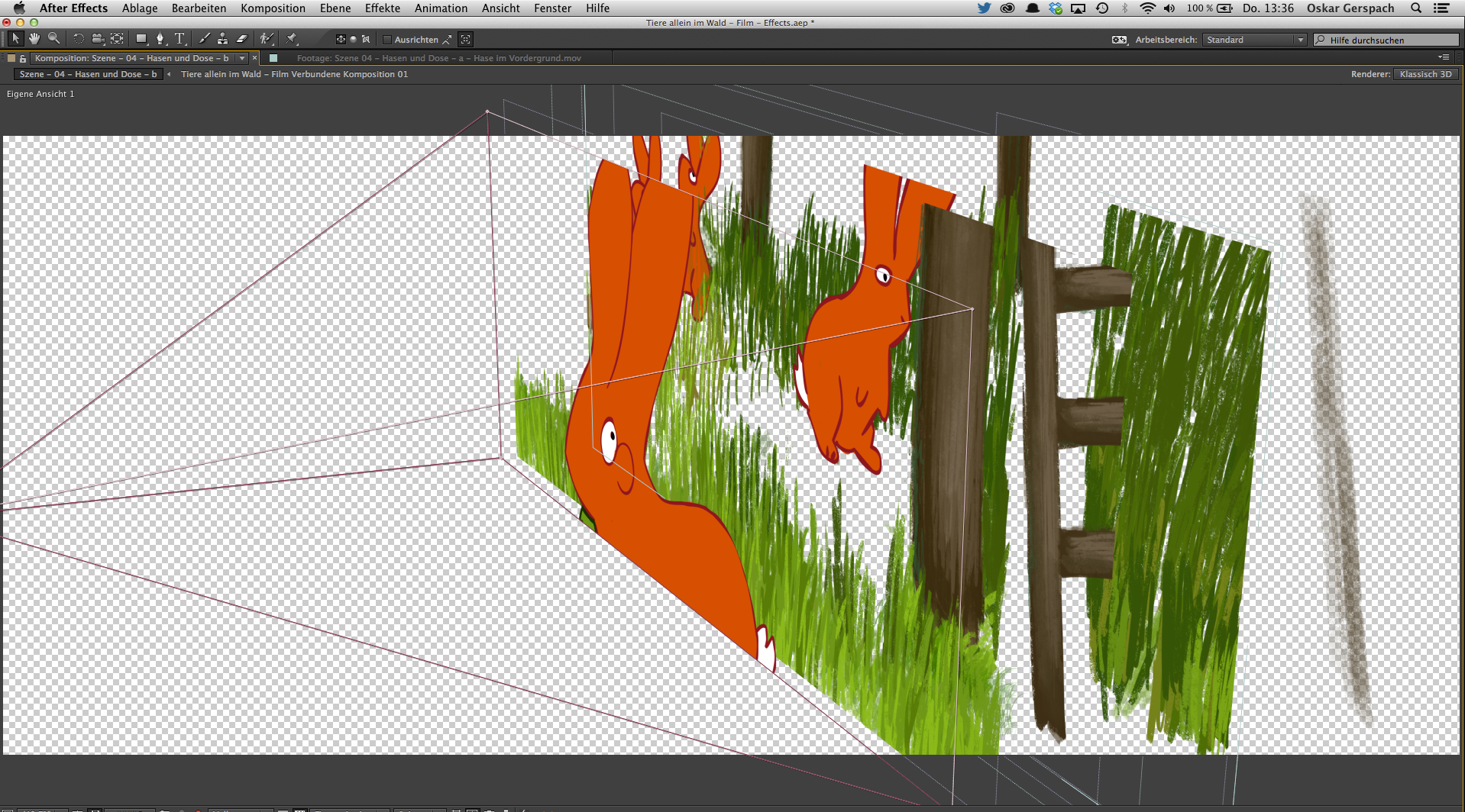Open the Wi-Fi status menu
1465x812 pixels.
coord(1147,8)
